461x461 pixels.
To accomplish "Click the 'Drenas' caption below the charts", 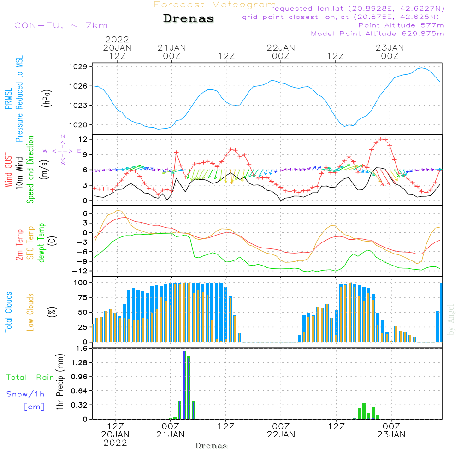I will coord(211,446).
